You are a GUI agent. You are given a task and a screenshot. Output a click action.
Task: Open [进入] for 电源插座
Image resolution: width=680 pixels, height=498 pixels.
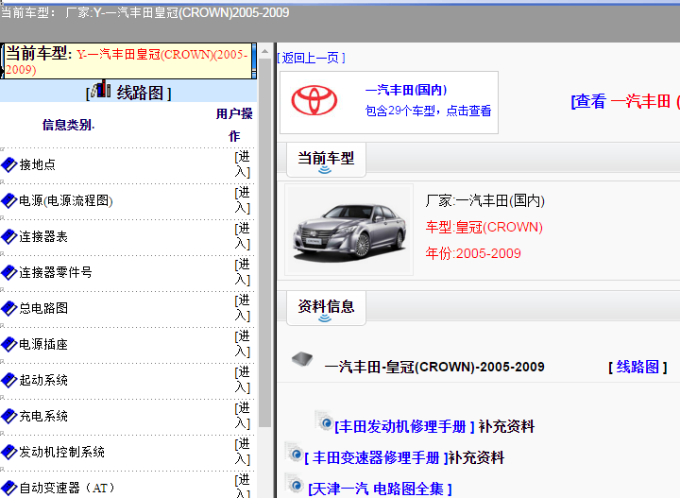(243, 344)
